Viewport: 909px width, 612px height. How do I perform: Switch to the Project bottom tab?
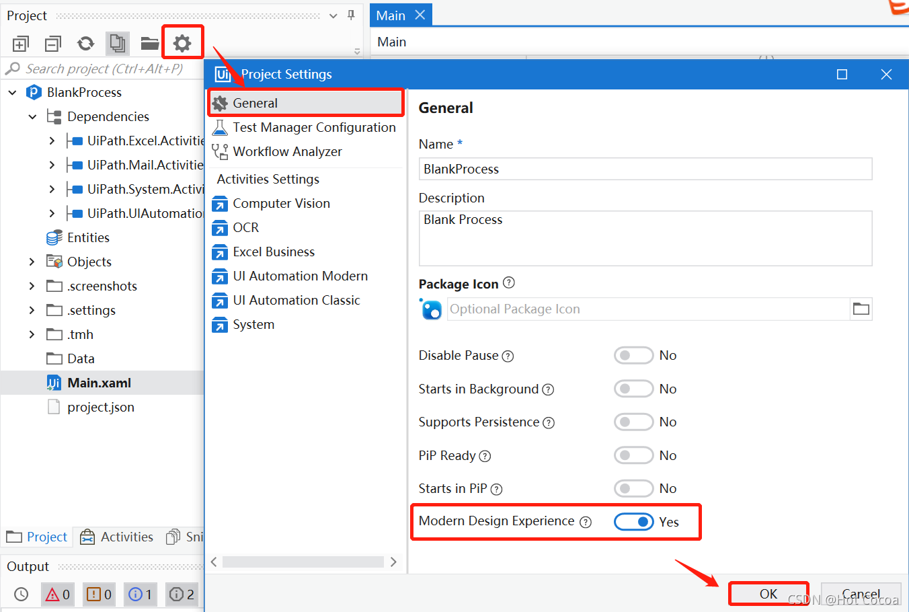[x=37, y=537]
